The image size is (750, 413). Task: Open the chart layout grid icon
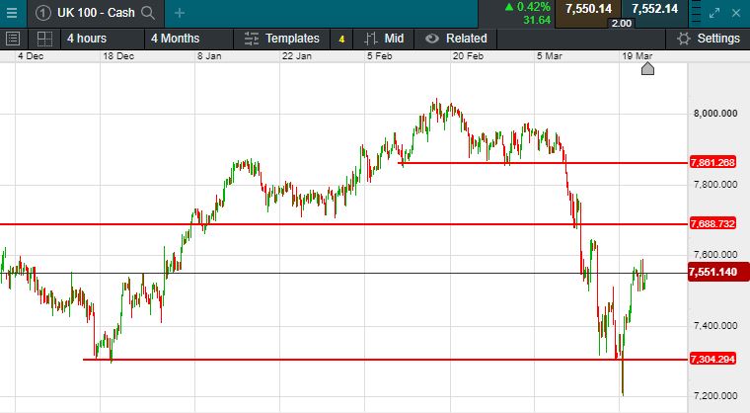pyautogui.click(x=44, y=39)
